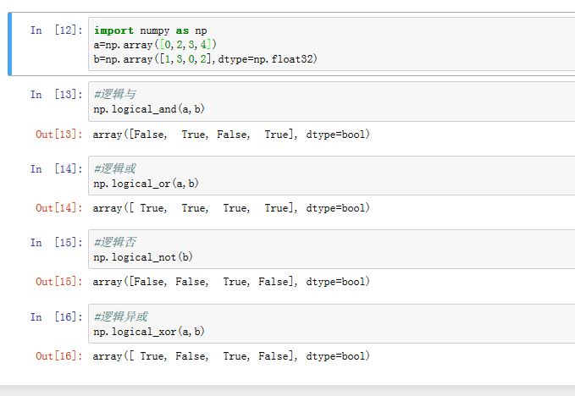575x396 pixels.
Task: Click the Out[16] array result text
Action: pos(231,356)
